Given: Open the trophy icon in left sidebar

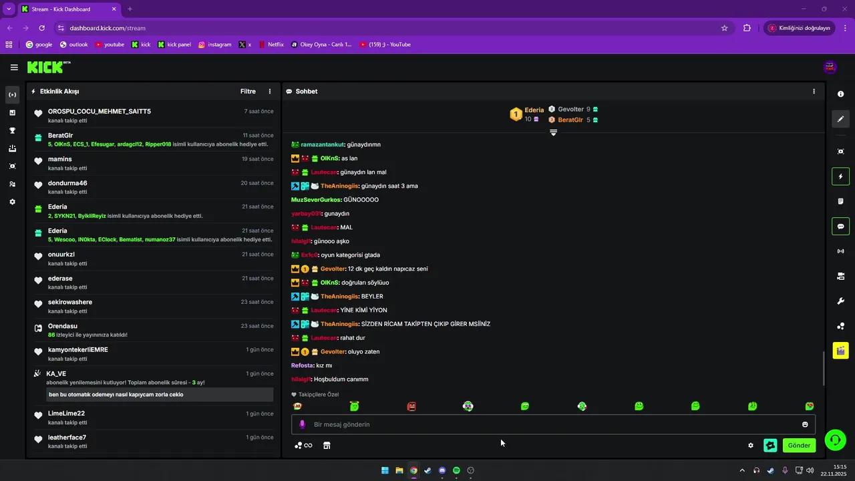Looking at the screenshot, I should [12, 130].
